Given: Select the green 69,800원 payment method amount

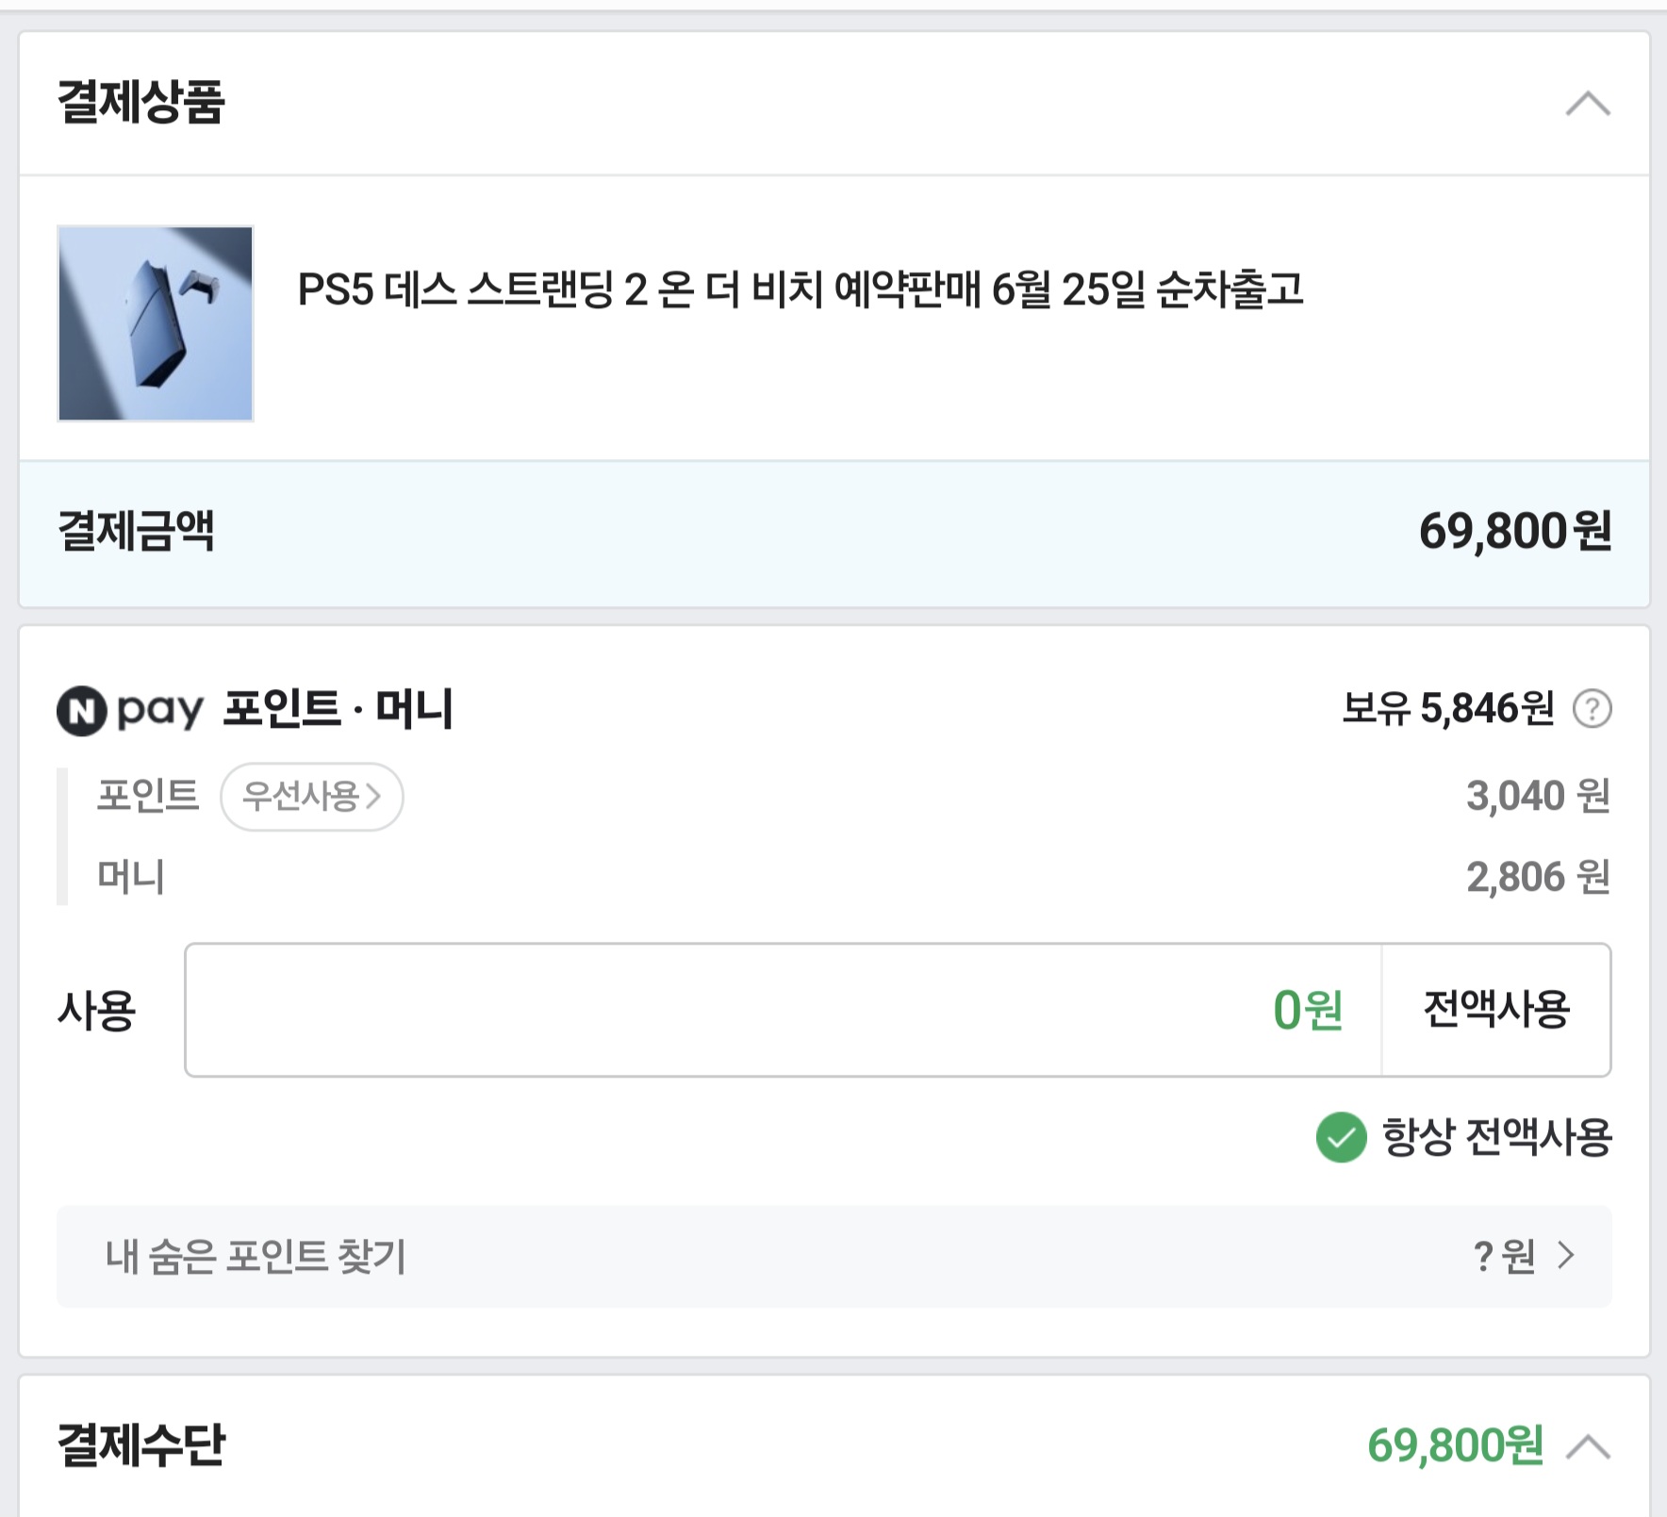Looking at the screenshot, I should [1455, 1445].
